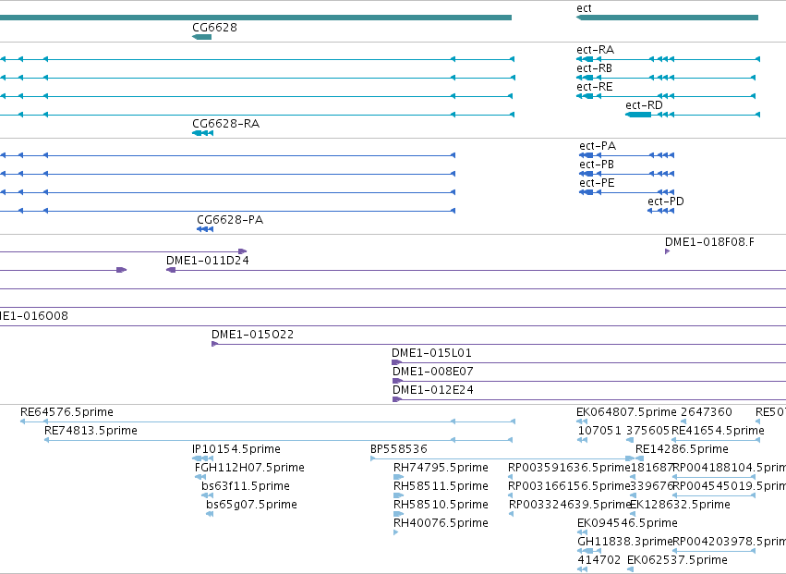Select the RP003324639.5prime EST label
Viewport: 786px width, 574px height.
570,505
